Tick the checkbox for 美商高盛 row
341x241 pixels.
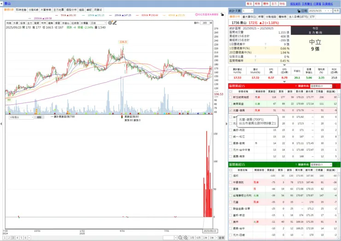pos(230,104)
